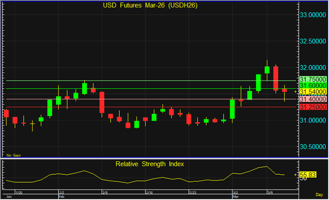Click the Feb month label on time axis
The image size is (329, 200).
click(x=61, y=196)
